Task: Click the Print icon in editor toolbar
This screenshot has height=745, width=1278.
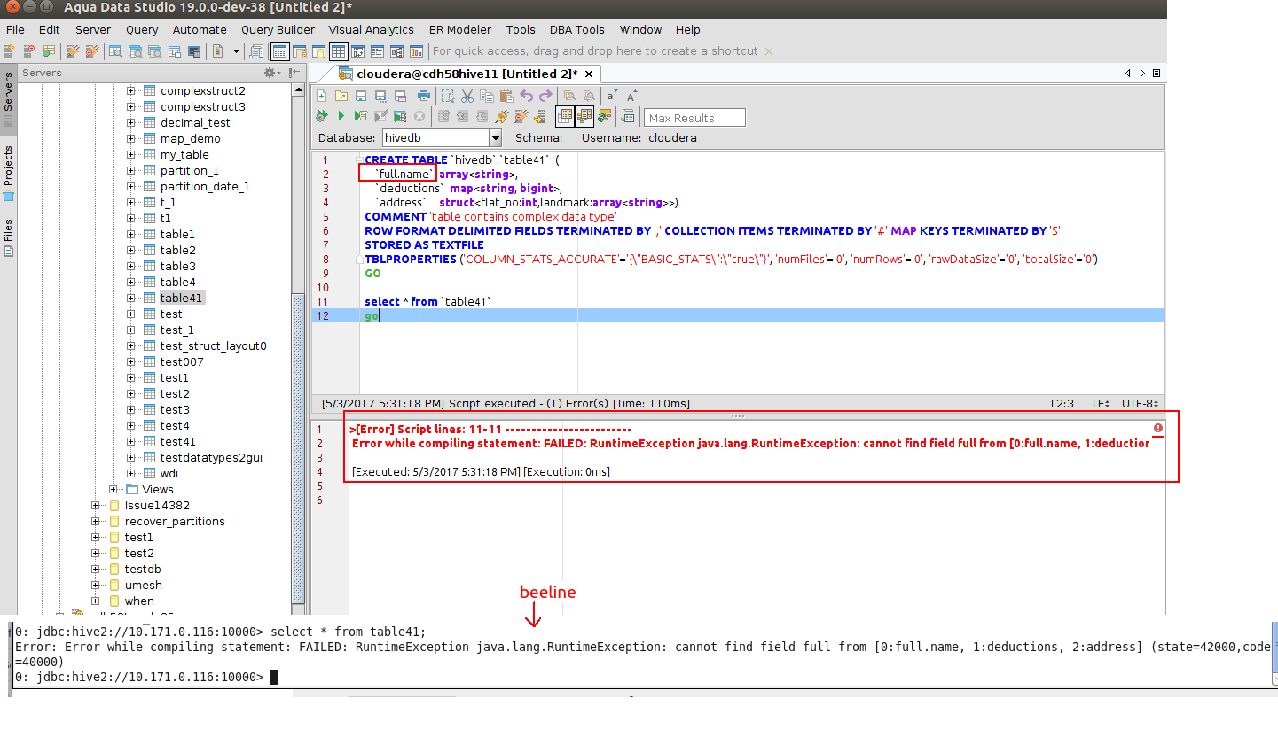Action: pos(424,96)
